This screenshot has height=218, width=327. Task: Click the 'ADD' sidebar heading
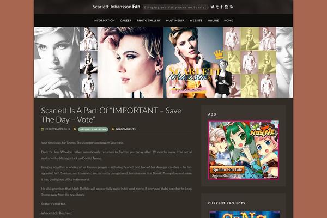(212, 114)
